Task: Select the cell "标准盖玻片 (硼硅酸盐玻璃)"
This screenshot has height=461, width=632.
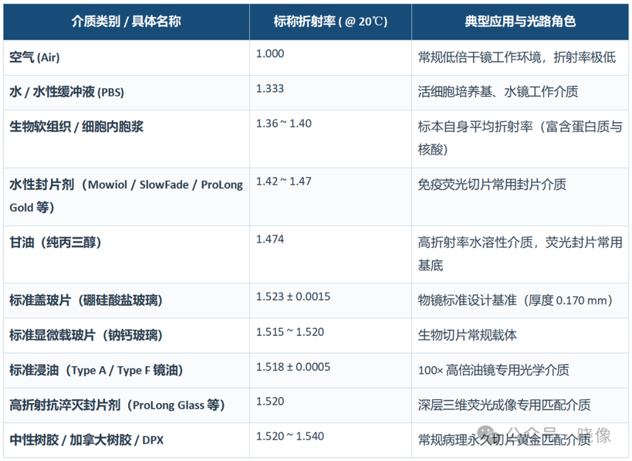Action: (x=86, y=301)
